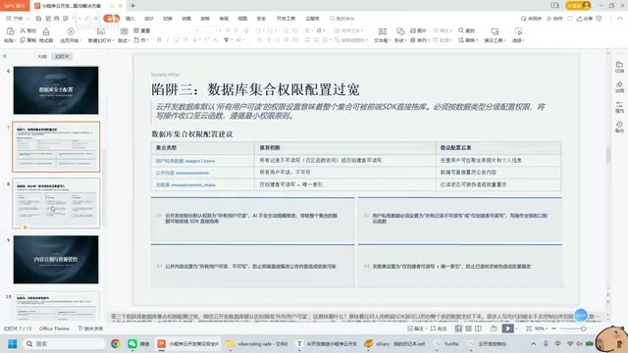
Task: Click the 版式 layout icon
Action: click(124, 31)
